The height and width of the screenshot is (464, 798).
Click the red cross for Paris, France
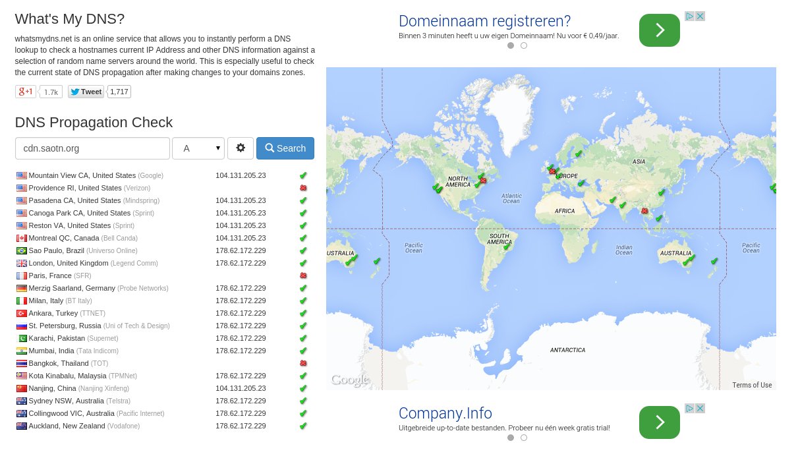coord(303,275)
